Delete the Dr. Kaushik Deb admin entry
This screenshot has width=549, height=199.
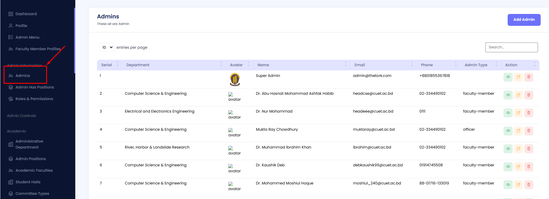click(528, 167)
